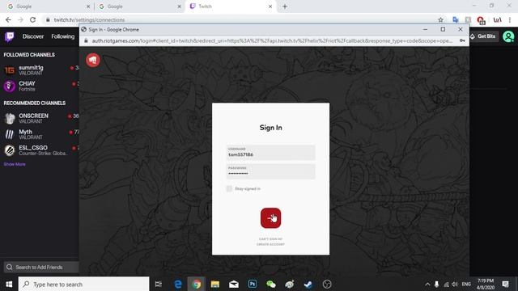Open a new Chrome tab
This screenshot has height=291, width=518.
click(285, 6)
